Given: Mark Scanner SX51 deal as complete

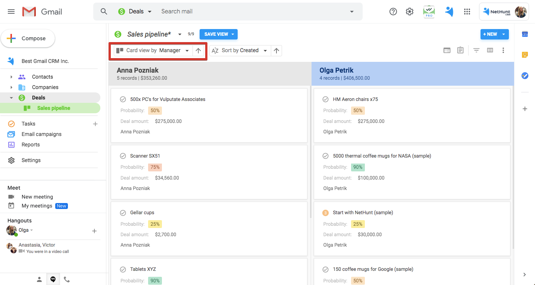Looking at the screenshot, I should click(123, 156).
